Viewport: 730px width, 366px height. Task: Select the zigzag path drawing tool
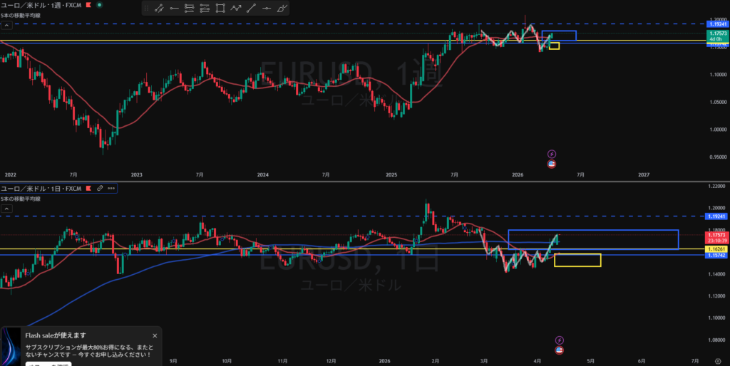click(235, 9)
